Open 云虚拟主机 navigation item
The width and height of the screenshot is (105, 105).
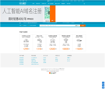pos(44,4)
